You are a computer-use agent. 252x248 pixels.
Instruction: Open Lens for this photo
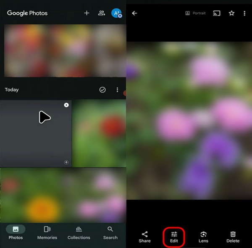point(203,237)
